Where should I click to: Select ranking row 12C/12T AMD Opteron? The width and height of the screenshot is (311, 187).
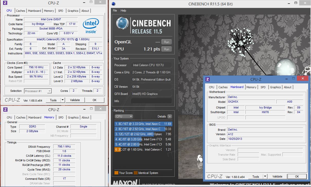tap(143, 134)
